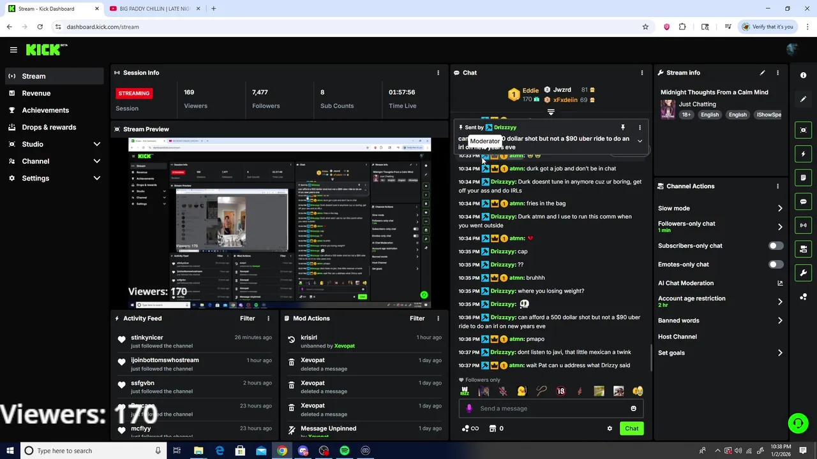Open Banned words settings
This screenshot has height=459, width=817.
click(x=720, y=321)
